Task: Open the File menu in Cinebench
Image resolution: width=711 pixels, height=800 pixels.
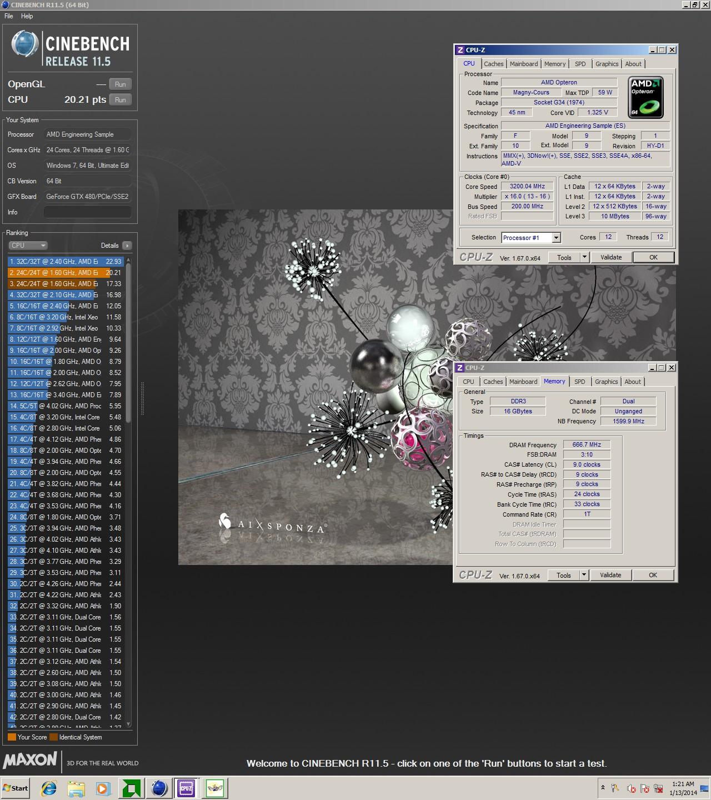Action: pos(9,16)
